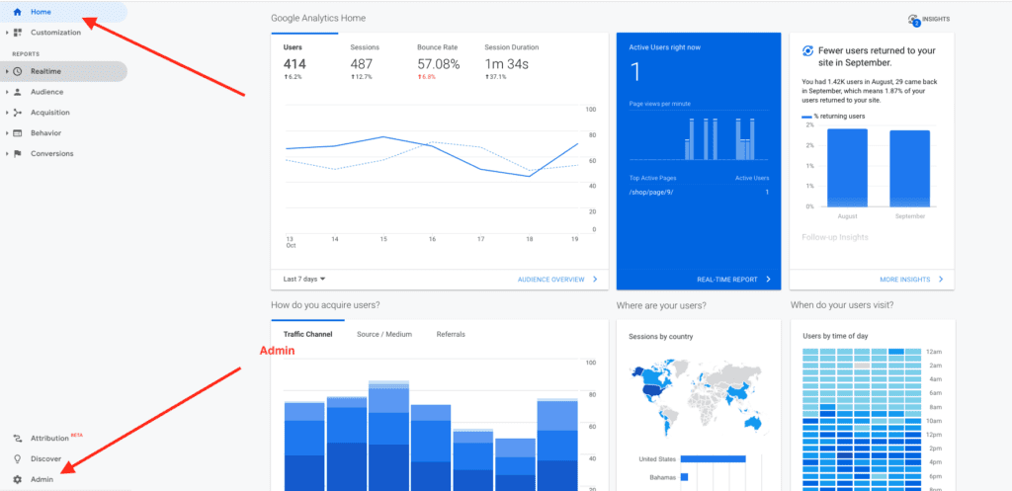Screen dimensions: 1012x491
Task: Switch to Traffic Channel tab
Action: [x=308, y=334]
